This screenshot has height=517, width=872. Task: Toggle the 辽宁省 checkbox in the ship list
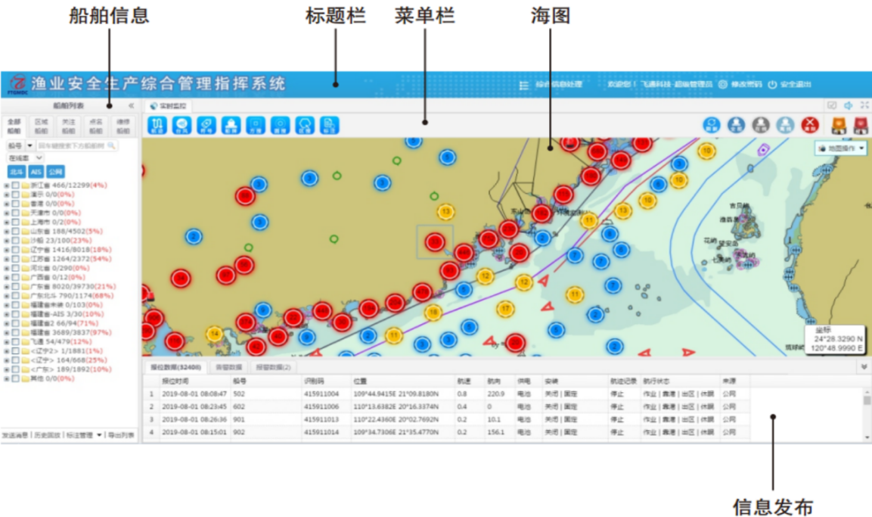[16, 248]
